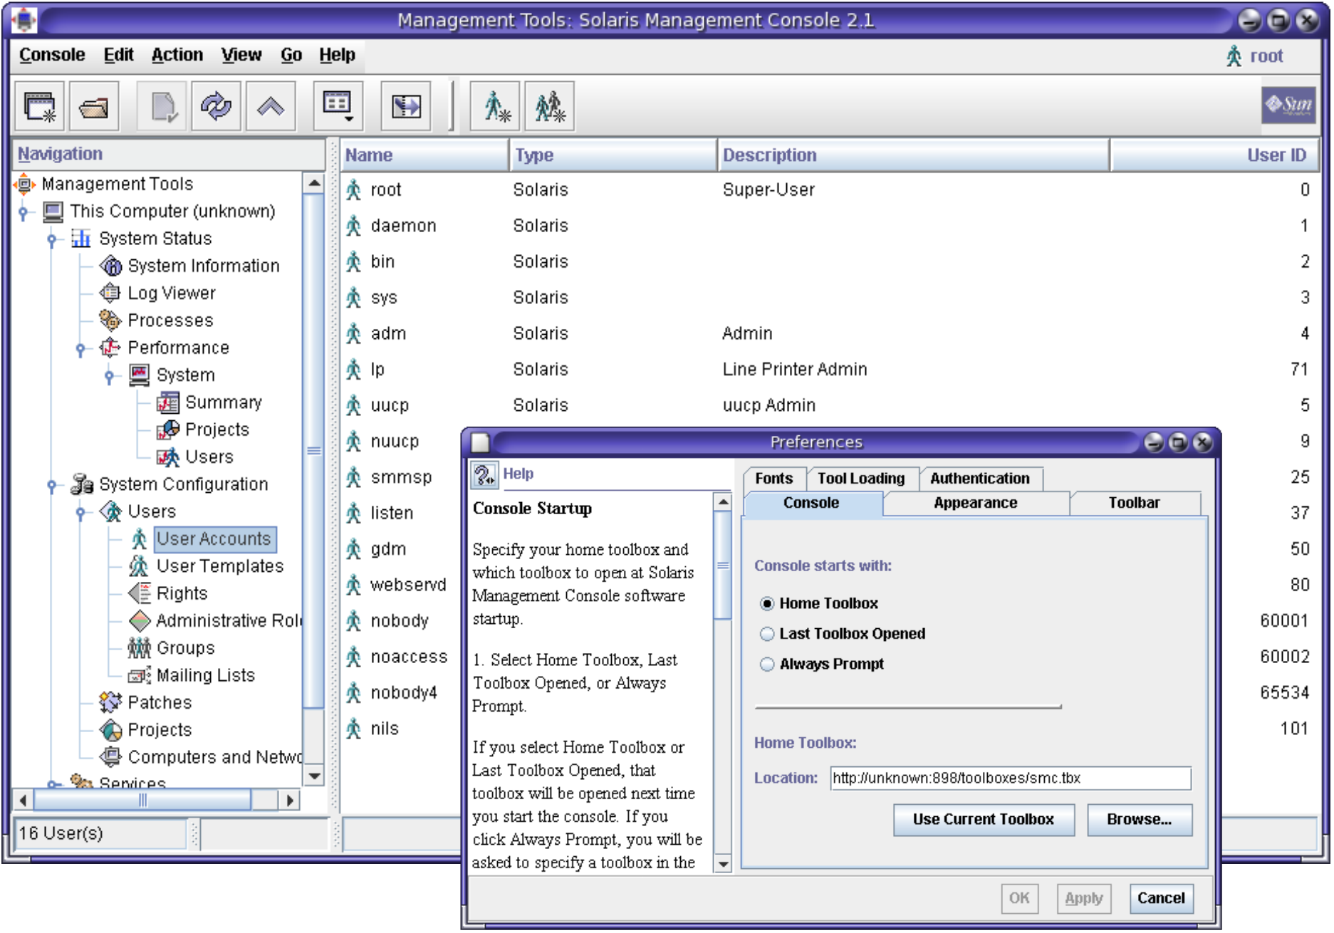1334x933 pixels.
Task: Switch to the Toolbar tab
Action: click(1135, 503)
